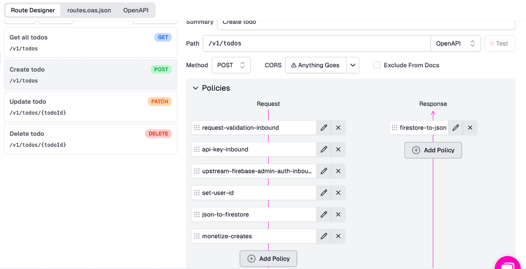Open the OpenAPI selector next to Path
526x269 pixels.
(456, 43)
